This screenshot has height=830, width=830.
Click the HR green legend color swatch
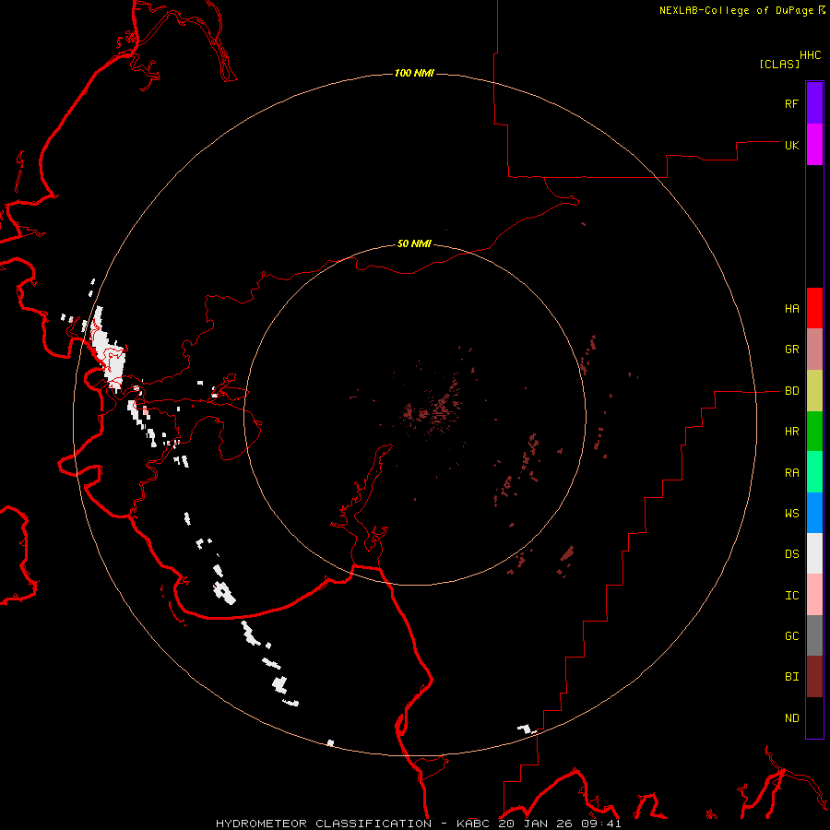coord(814,432)
